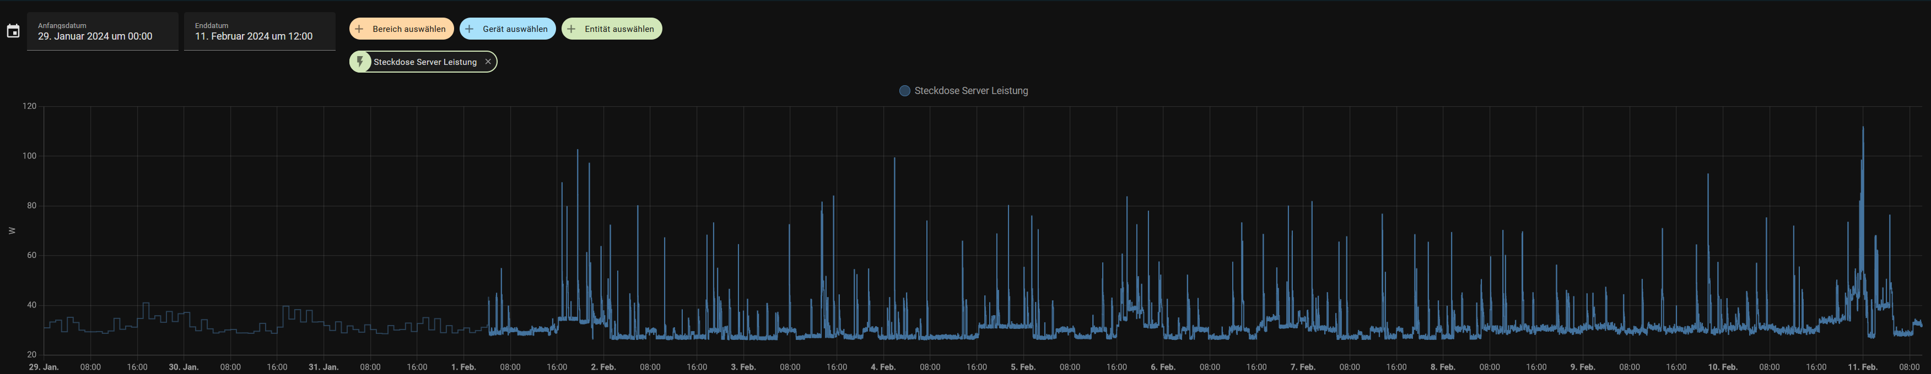
Task: Click the 10. Feb. axis label
Action: [1723, 367]
